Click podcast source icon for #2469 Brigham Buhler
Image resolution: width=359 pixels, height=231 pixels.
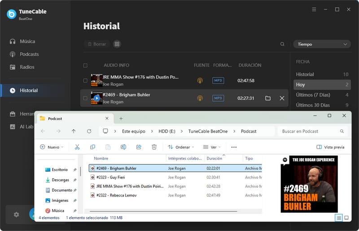tap(200, 98)
